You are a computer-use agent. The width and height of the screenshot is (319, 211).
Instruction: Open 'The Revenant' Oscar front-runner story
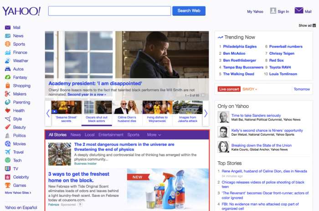pos(265,195)
